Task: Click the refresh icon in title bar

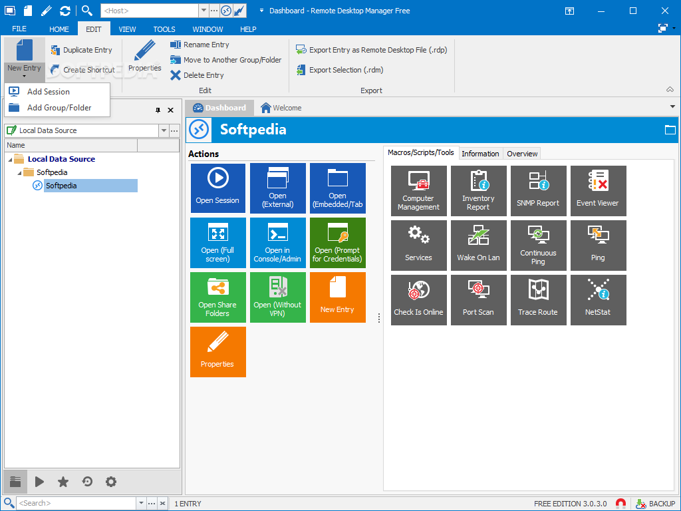Action: [x=65, y=11]
